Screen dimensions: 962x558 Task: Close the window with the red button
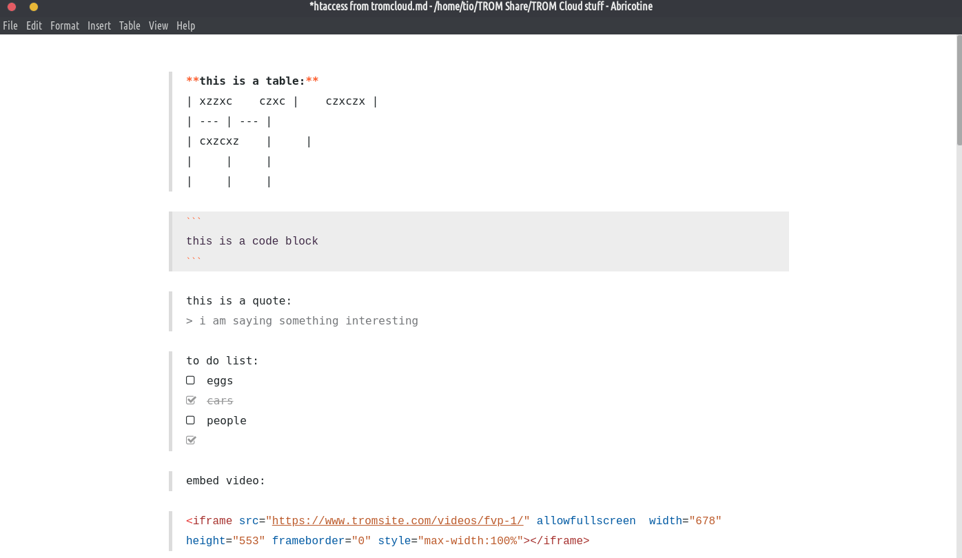(x=12, y=7)
